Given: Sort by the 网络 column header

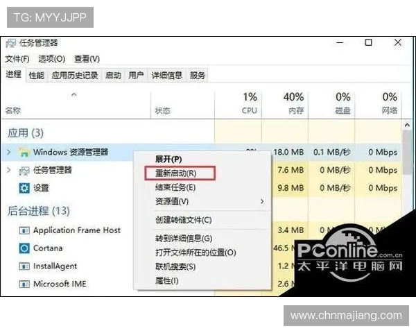Looking at the screenshot, I should 390,110.
